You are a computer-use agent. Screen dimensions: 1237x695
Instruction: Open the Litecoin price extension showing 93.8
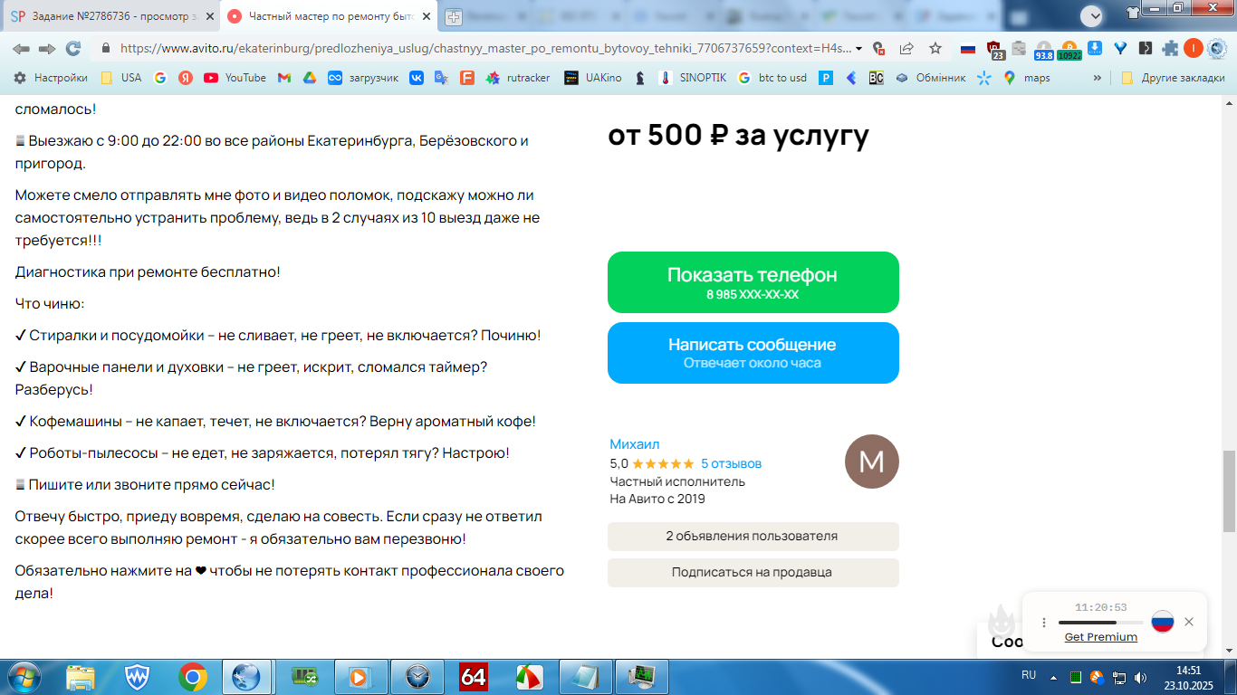pos(1043,50)
